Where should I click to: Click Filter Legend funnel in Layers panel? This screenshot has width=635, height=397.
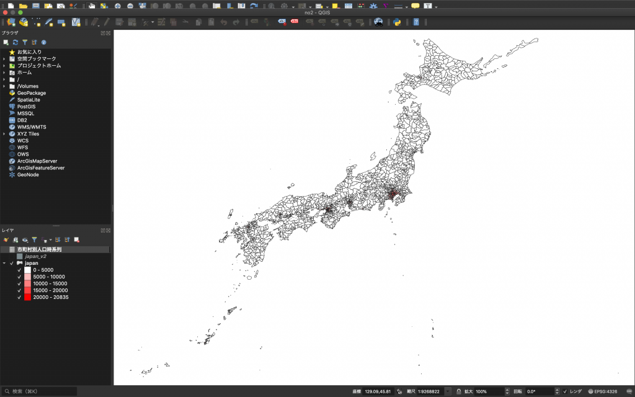35,240
